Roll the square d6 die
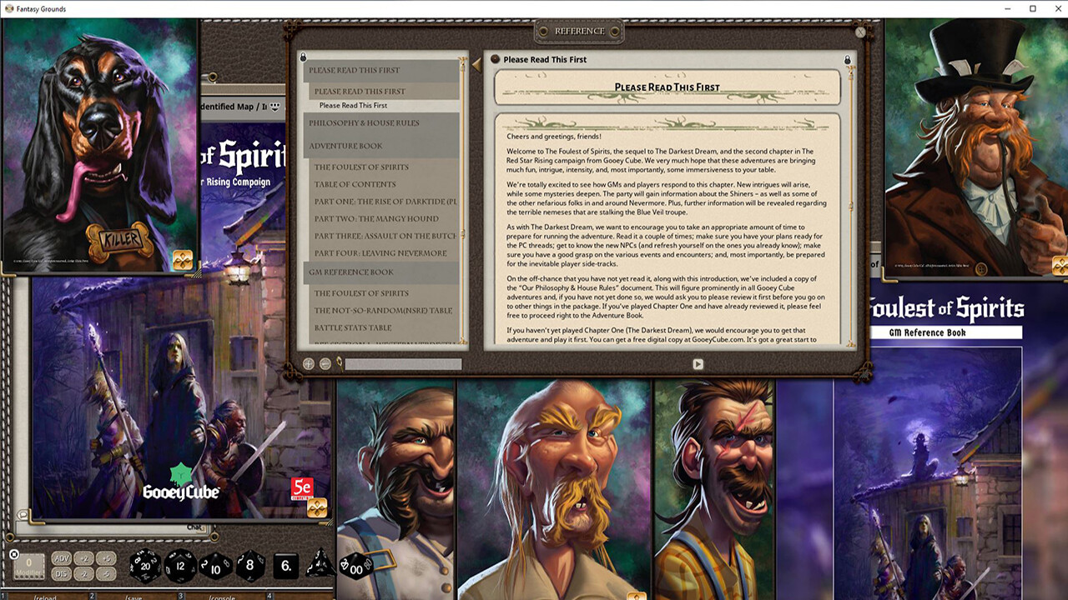 tap(286, 567)
